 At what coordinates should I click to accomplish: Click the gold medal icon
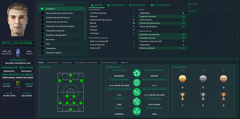tap(182, 78)
